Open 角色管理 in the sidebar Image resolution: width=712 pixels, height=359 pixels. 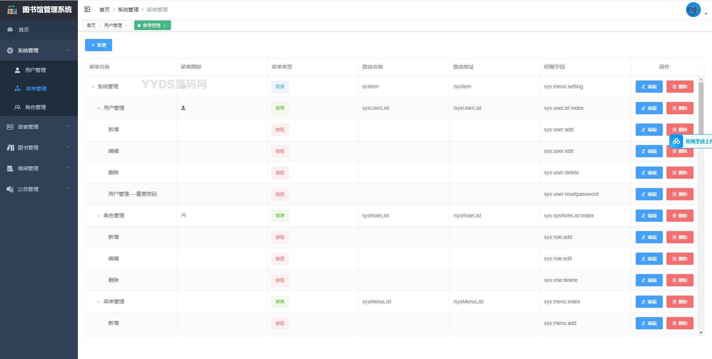(36, 107)
